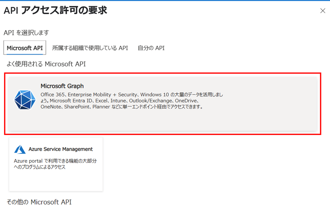Click the Microsoft Graph title text

tap(62, 86)
